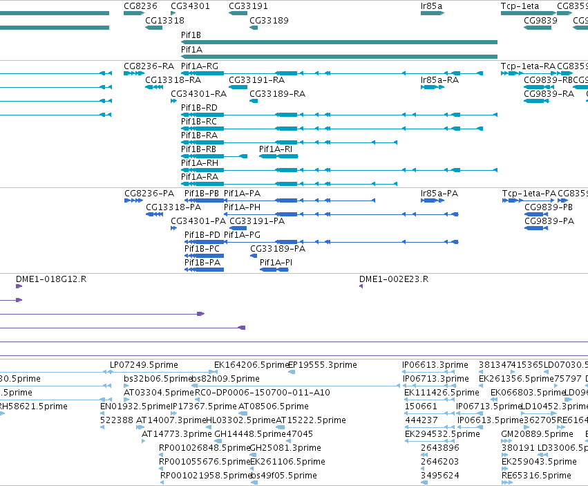Click the CG9839-RA transcript label

click(549, 94)
